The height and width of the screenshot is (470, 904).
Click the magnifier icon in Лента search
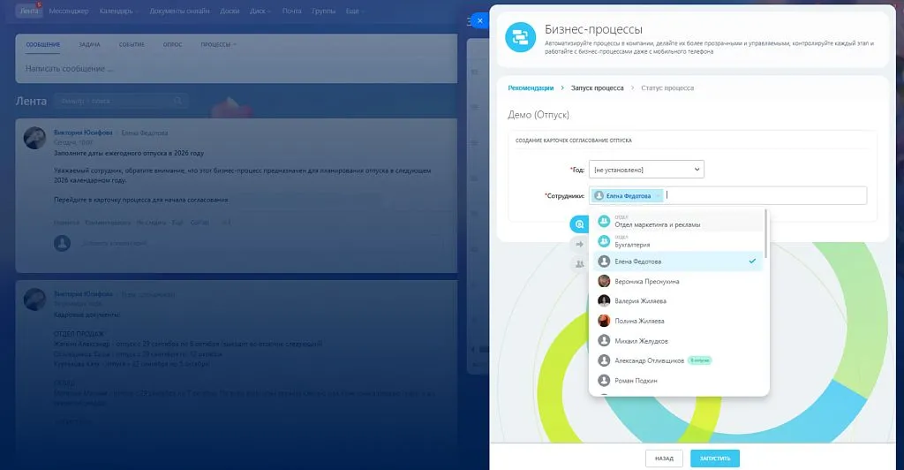pyautogui.click(x=177, y=101)
